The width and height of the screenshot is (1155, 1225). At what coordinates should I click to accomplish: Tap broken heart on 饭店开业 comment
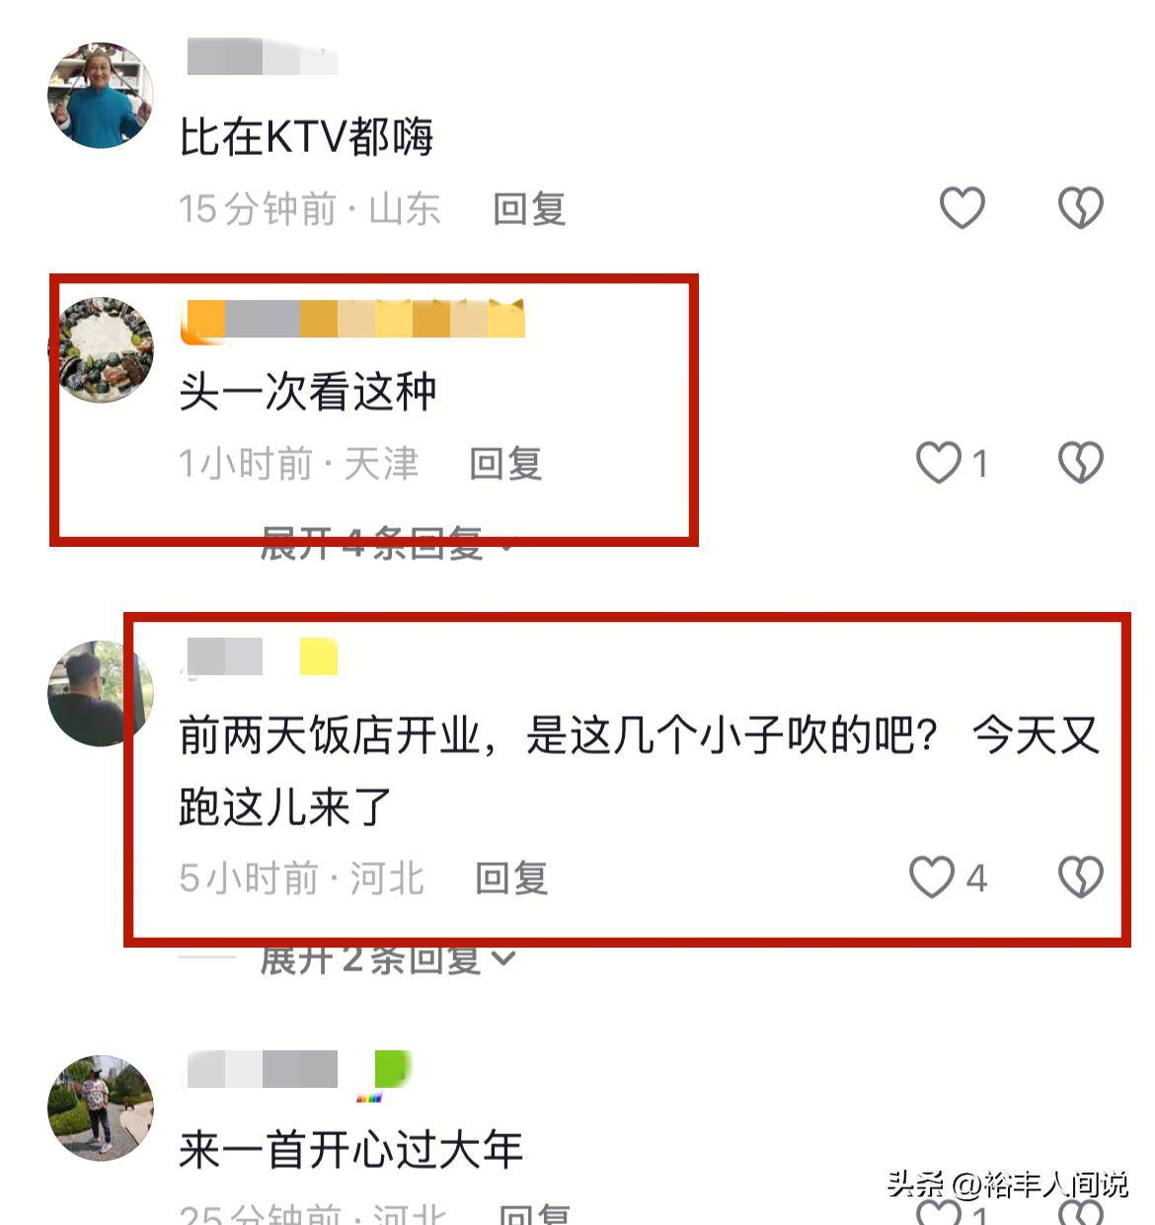[1080, 877]
